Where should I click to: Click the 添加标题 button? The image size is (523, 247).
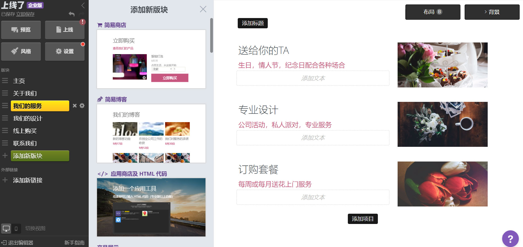pos(252,23)
